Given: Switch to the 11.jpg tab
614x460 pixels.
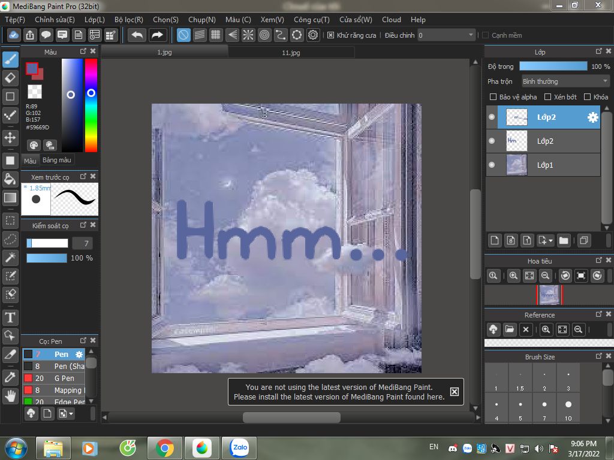Looking at the screenshot, I should 291,52.
